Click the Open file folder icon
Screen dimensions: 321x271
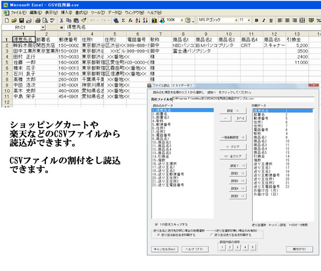point(14,20)
